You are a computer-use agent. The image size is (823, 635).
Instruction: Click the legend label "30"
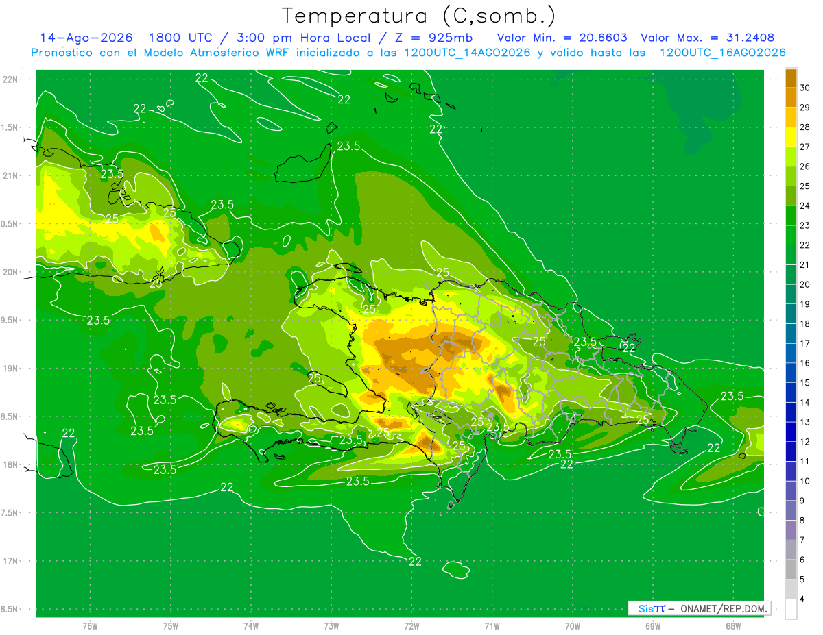[x=805, y=88]
